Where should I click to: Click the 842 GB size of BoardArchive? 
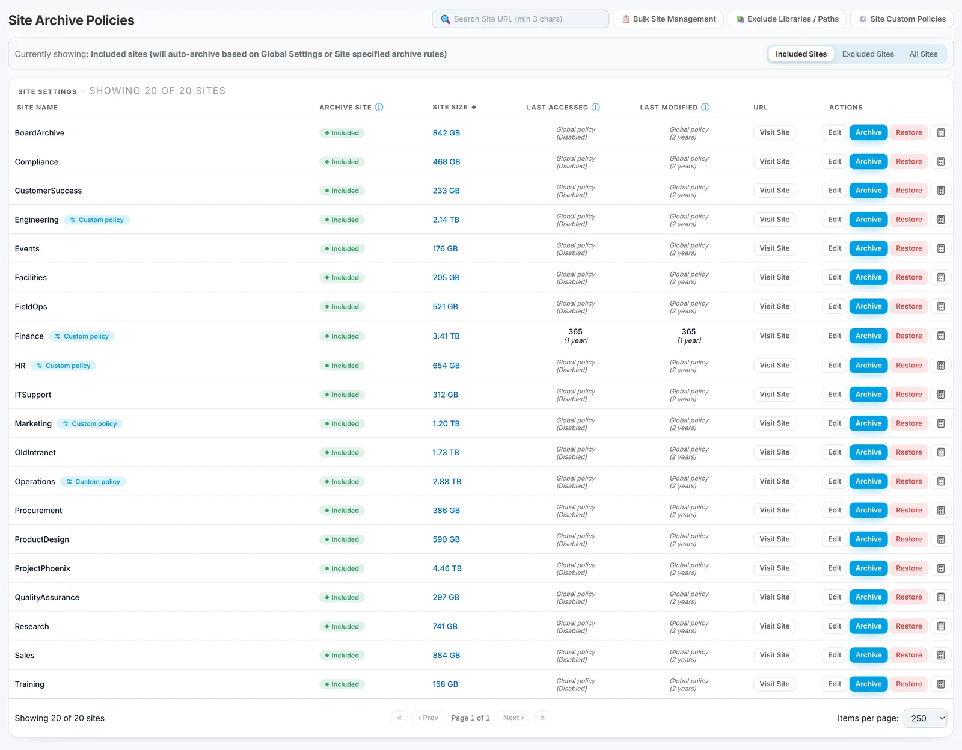tap(446, 133)
